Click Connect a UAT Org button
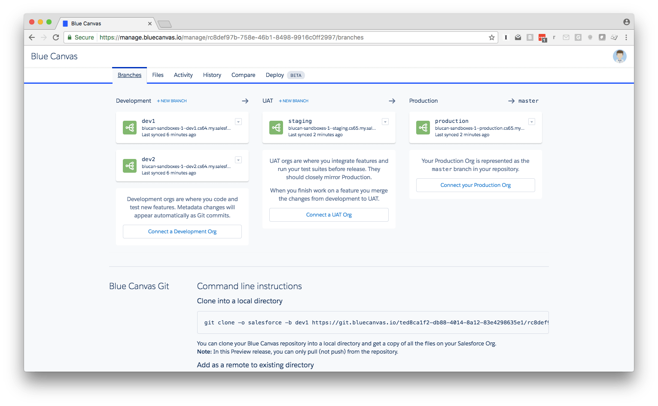658x406 pixels. (329, 215)
